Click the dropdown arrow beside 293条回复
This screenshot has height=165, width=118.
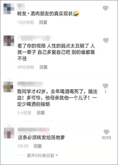(x=57, y=155)
